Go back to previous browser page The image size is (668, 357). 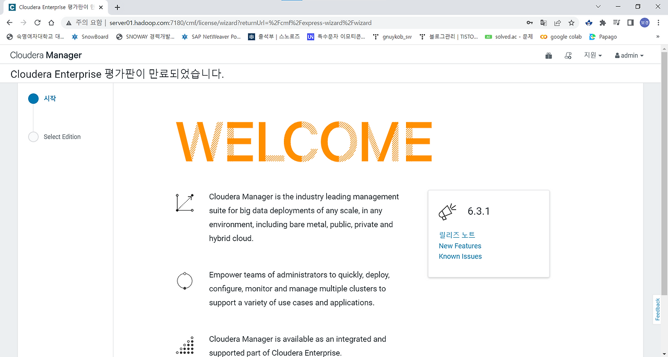click(x=9, y=22)
